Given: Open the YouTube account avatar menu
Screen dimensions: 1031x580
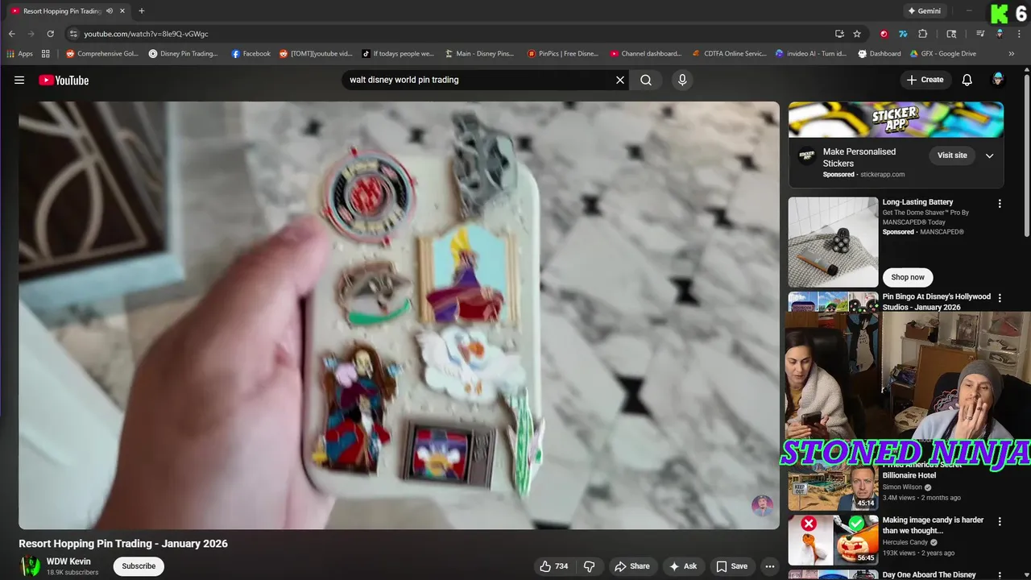Looking at the screenshot, I should click(998, 80).
